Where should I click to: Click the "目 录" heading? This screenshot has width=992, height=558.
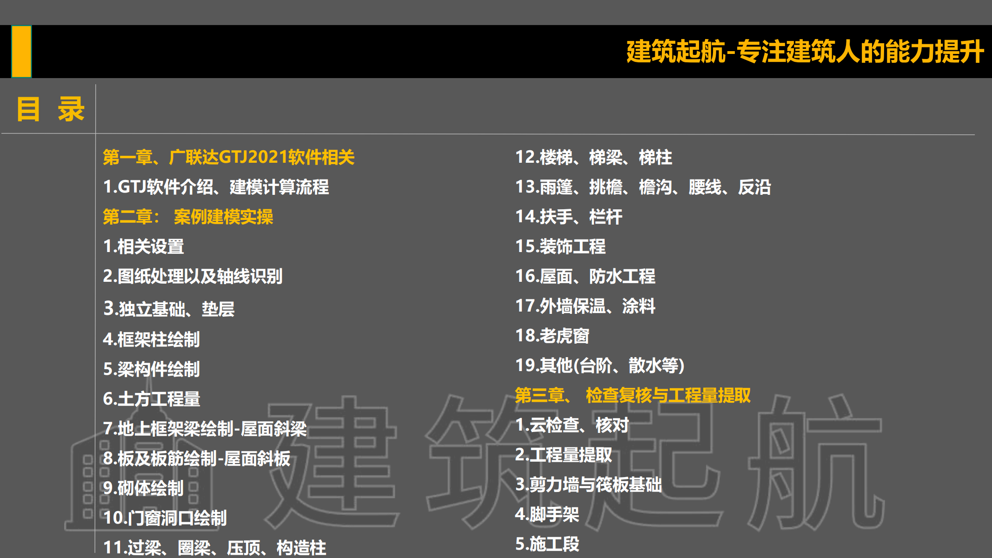pos(51,109)
